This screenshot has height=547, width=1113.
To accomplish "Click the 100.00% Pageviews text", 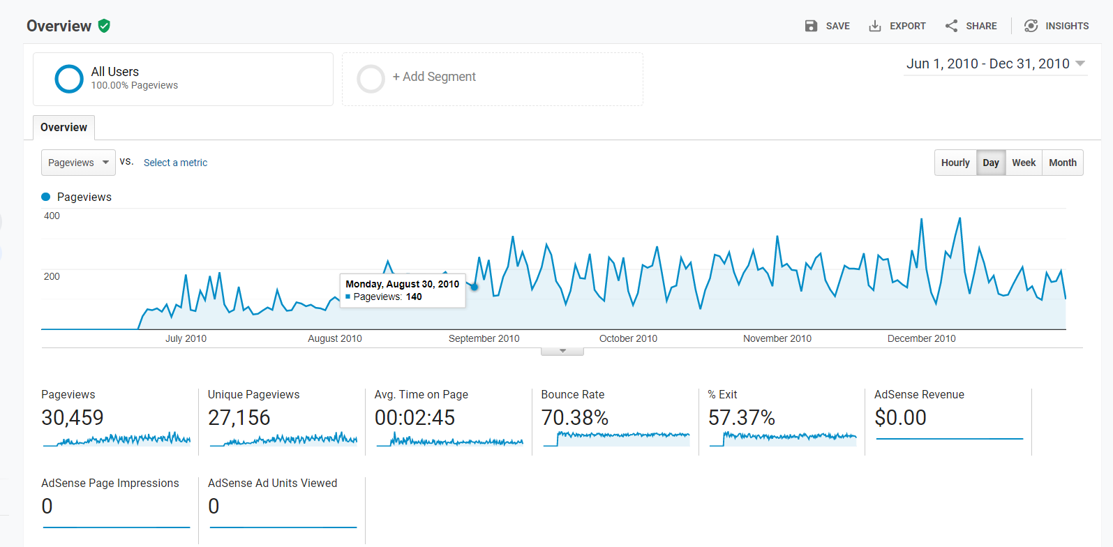I will tap(135, 85).
